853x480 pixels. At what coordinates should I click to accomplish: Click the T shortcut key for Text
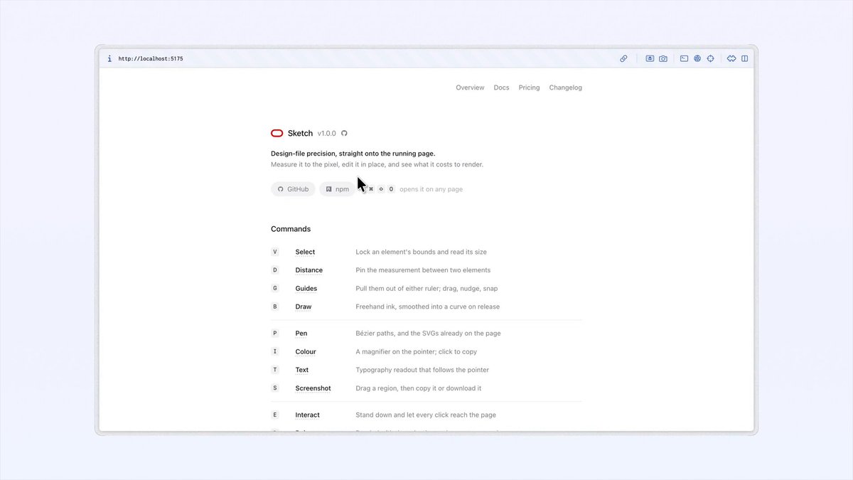click(275, 370)
